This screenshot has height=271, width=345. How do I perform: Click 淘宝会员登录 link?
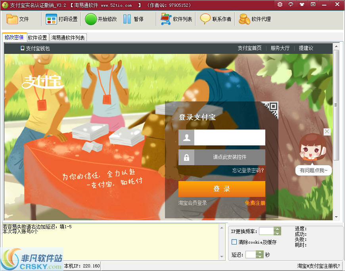pyautogui.click(x=192, y=203)
